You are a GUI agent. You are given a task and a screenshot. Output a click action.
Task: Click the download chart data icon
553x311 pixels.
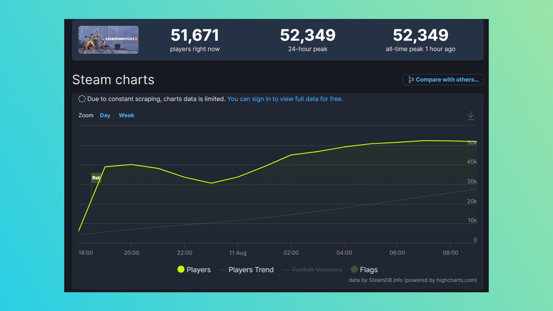click(x=471, y=116)
